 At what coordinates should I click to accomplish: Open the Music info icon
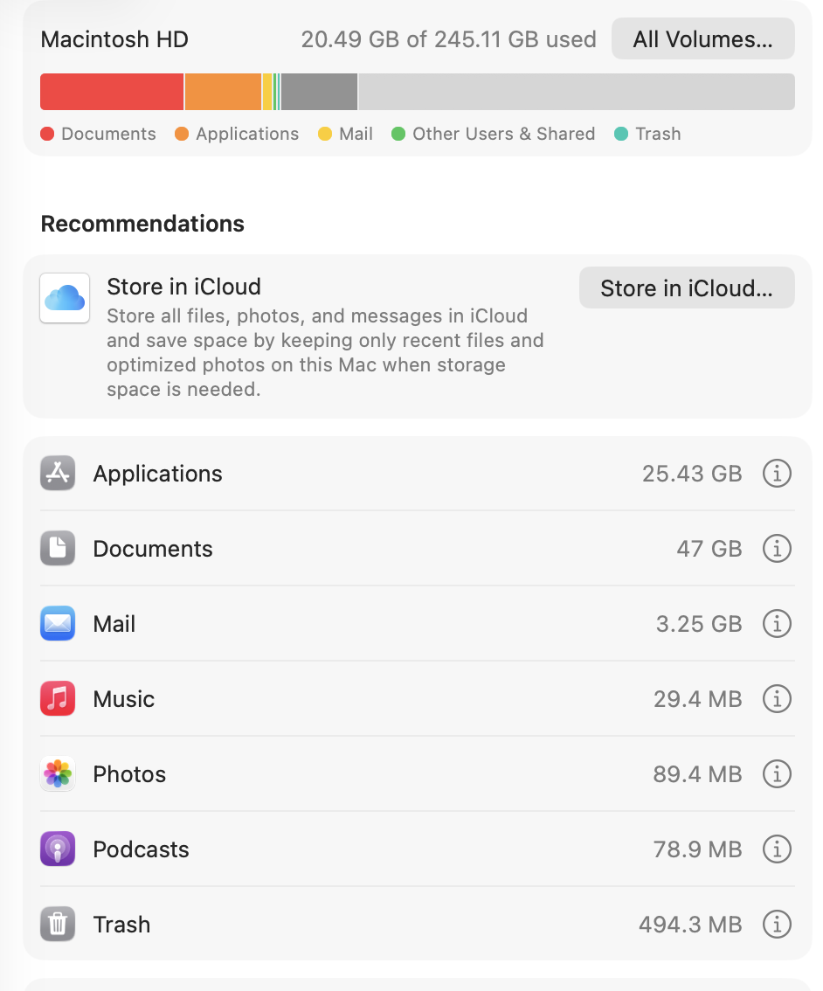coord(777,699)
